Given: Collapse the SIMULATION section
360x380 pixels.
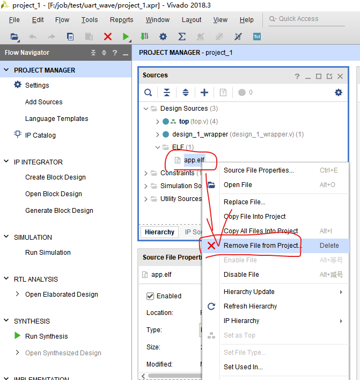Looking at the screenshot, I should point(6,236).
